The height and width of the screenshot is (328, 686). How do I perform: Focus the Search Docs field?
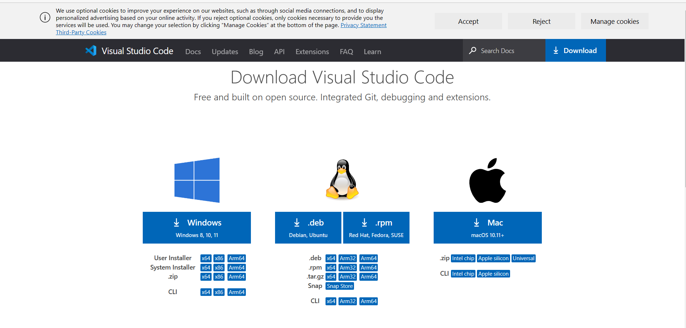point(504,51)
